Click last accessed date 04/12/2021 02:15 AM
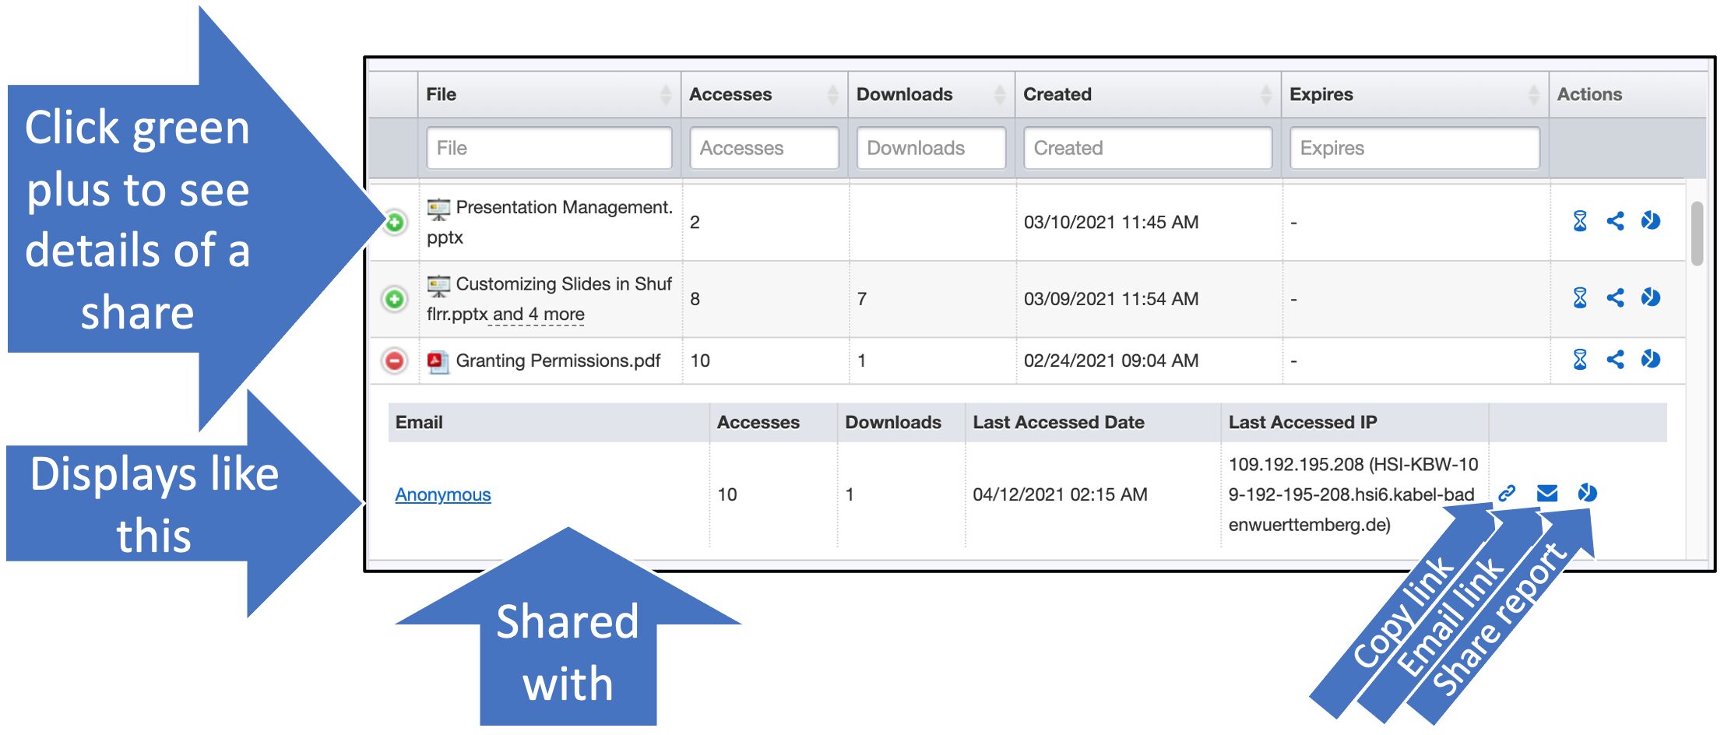The image size is (1724, 735). point(1060,494)
